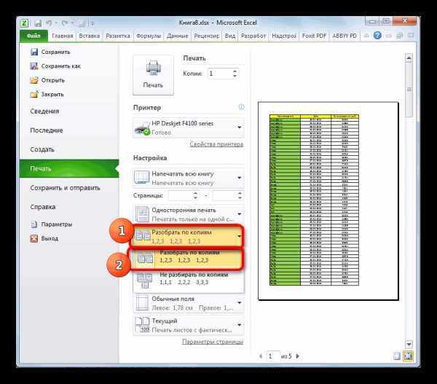
Task: Go to next preview page arrow
Action: pyautogui.click(x=298, y=356)
